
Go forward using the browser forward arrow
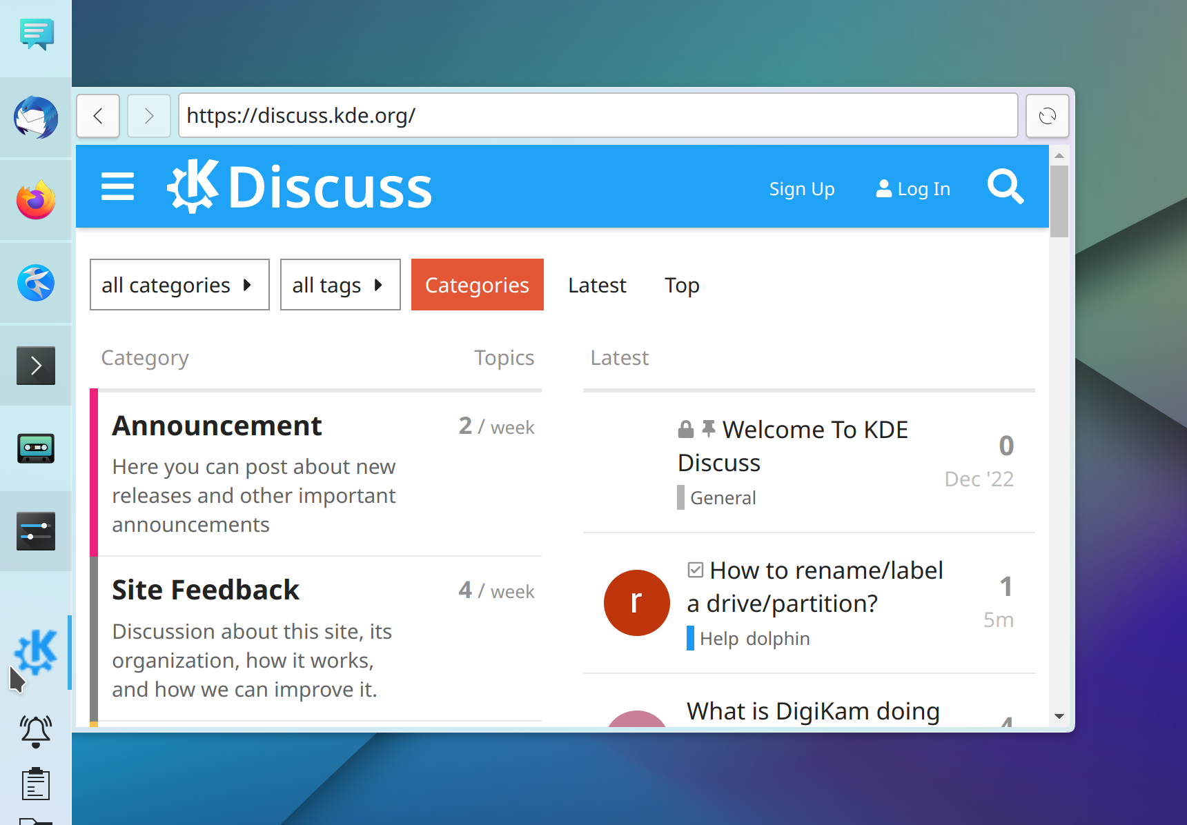coord(149,116)
